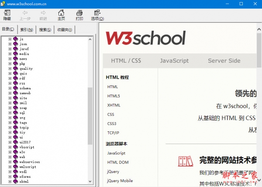This screenshot has width=262, height=187.
Task: Click the book icon beside rss
Action: (x=16, y=83)
